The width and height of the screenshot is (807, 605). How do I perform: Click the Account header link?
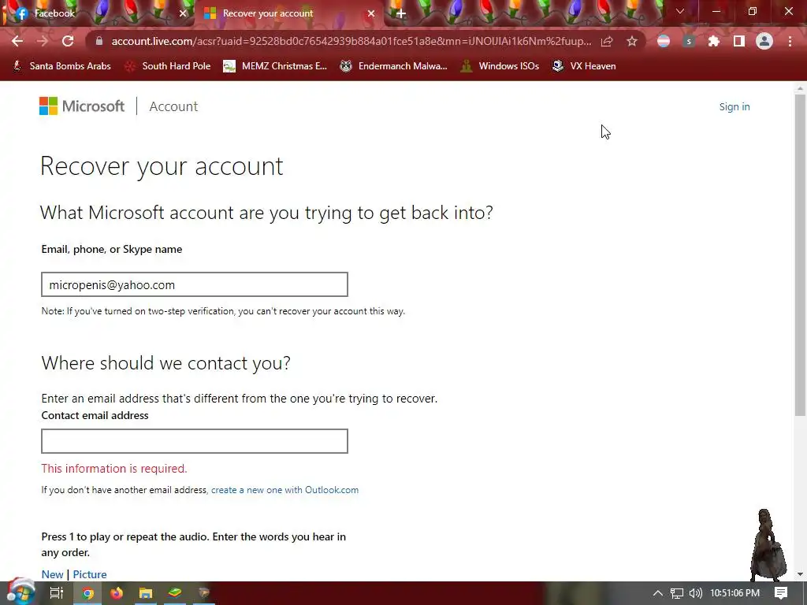coord(173,106)
